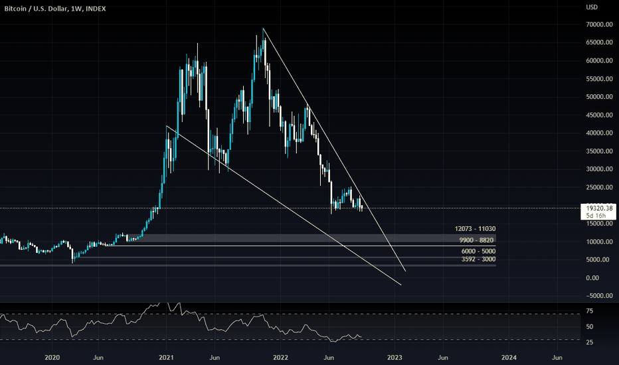Image resolution: width=619 pixels, height=365 pixels.
Task: Click the 35000.00 price axis tick
Action: pyautogui.click(x=599, y=151)
